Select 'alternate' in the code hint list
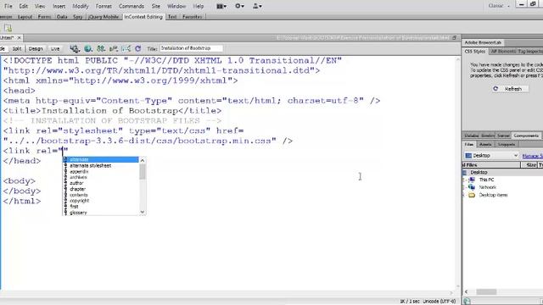The width and height of the screenshot is (543, 305). 101,159
